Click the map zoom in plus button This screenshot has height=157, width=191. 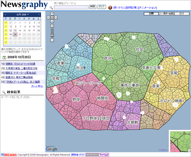pyautogui.click(x=52, y=26)
